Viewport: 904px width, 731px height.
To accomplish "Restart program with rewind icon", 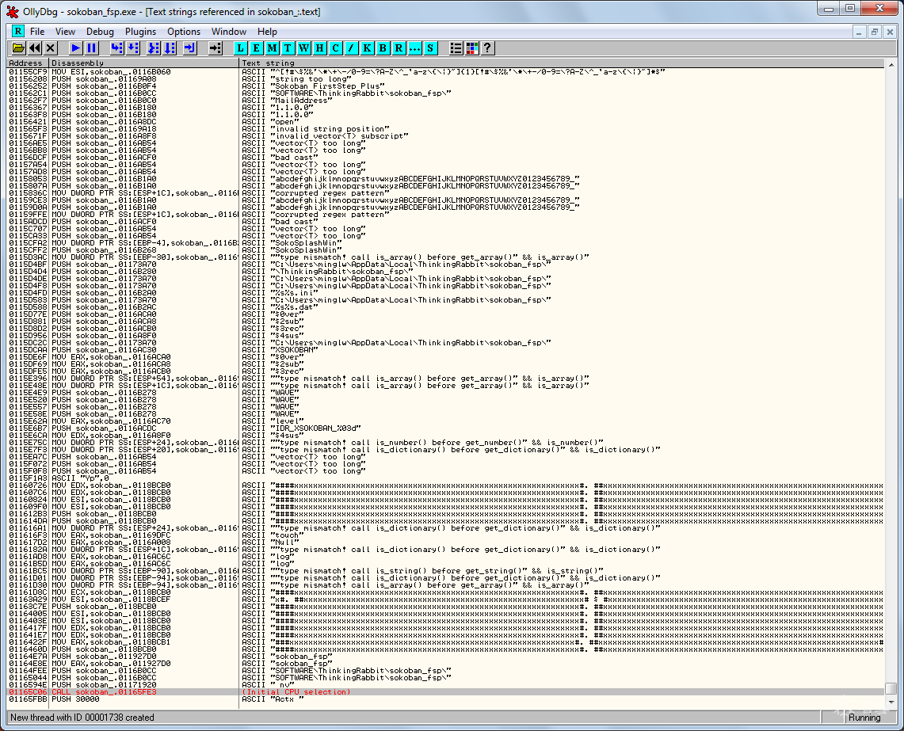I will [35, 48].
